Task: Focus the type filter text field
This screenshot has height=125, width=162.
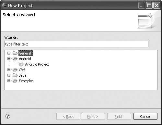Action: 76,44
